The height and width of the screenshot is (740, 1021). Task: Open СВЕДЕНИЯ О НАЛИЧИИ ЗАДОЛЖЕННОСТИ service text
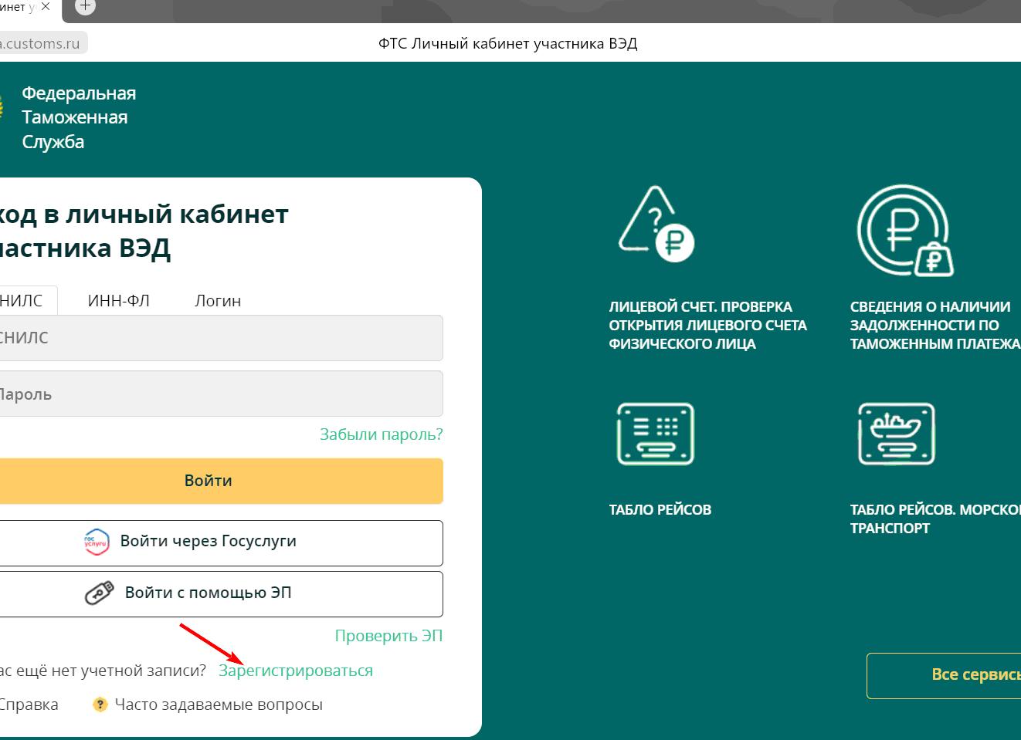pyautogui.click(x=935, y=326)
